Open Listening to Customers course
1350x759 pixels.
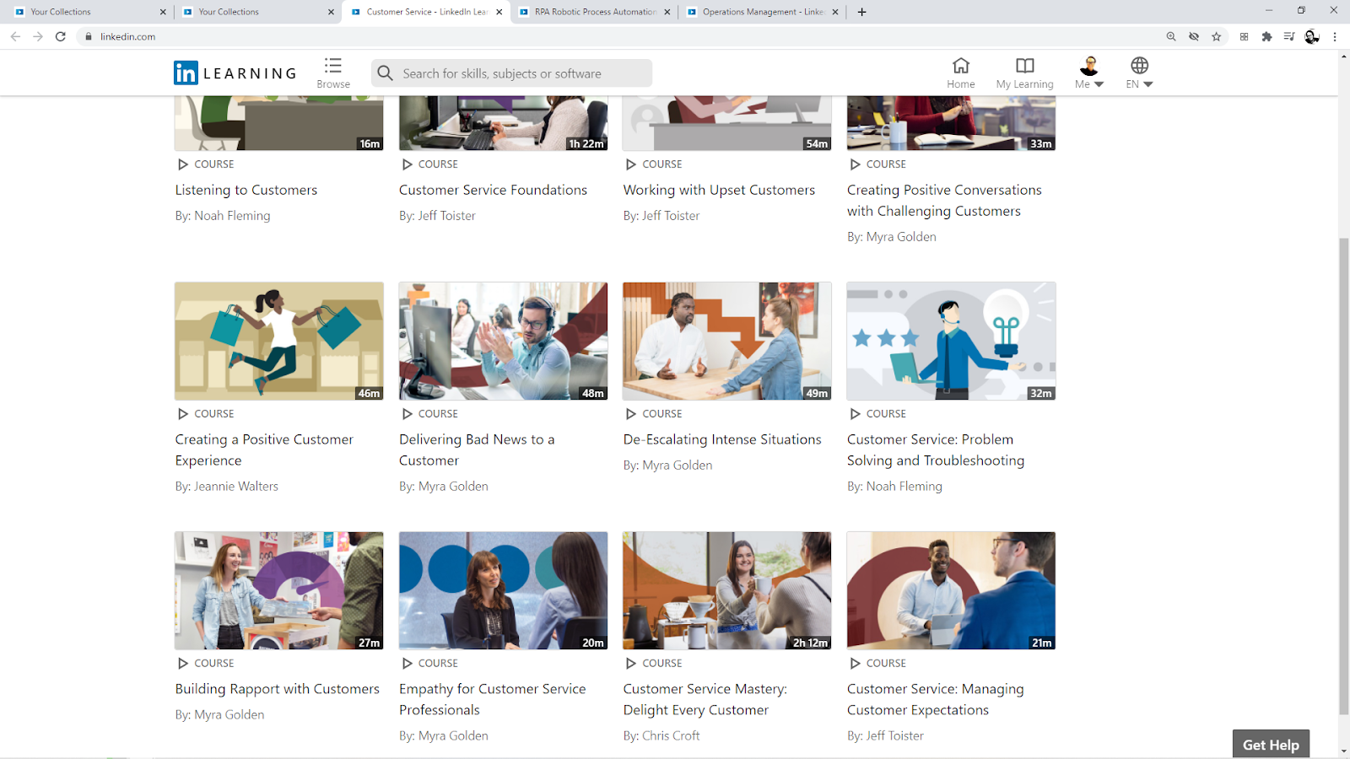[246, 190]
